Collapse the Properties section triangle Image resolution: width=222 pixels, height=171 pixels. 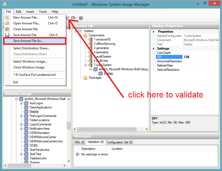(x=153, y=32)
